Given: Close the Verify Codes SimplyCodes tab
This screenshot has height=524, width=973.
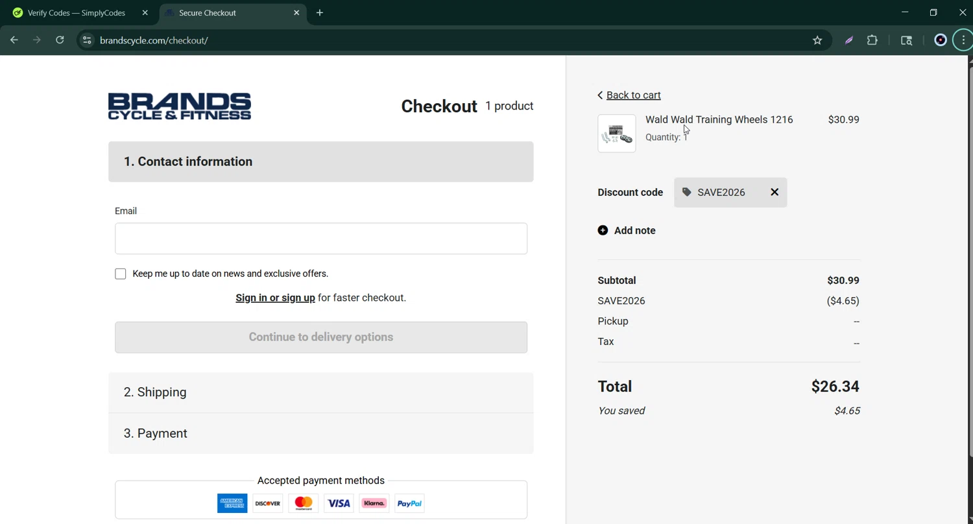Looking at the screenshot, I should [x=145, y=13].
